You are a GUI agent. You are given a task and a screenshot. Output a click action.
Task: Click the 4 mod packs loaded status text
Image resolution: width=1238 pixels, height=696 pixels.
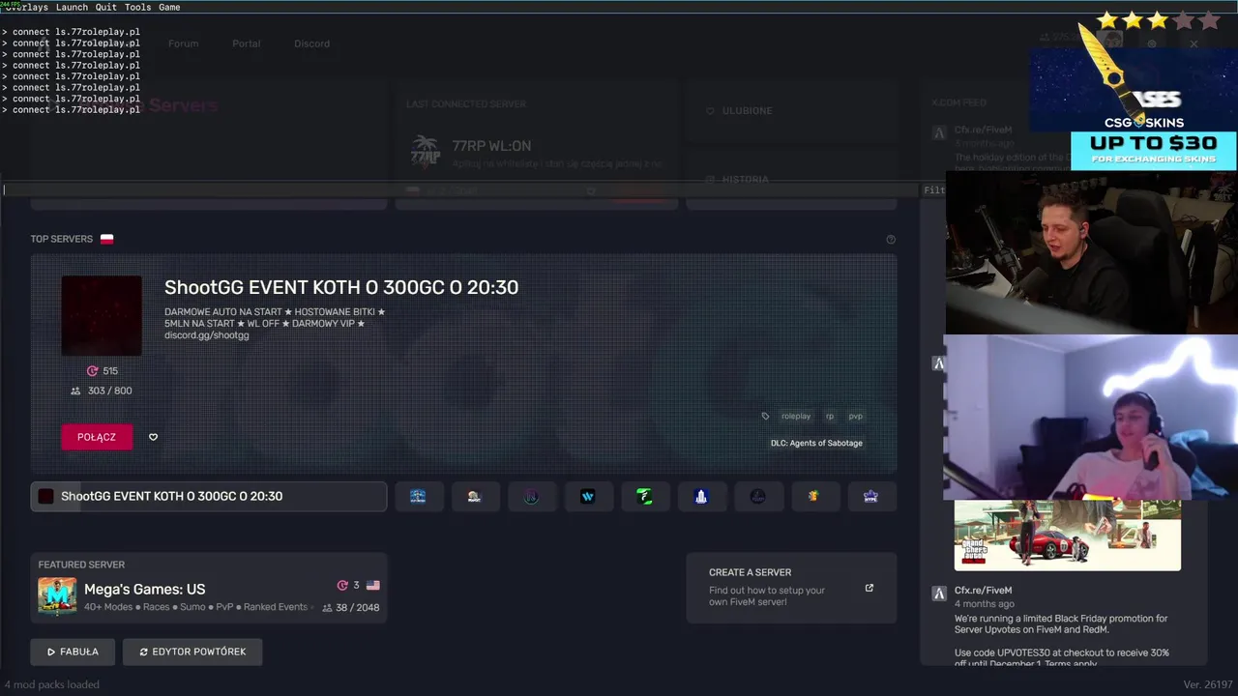[51, 684]
